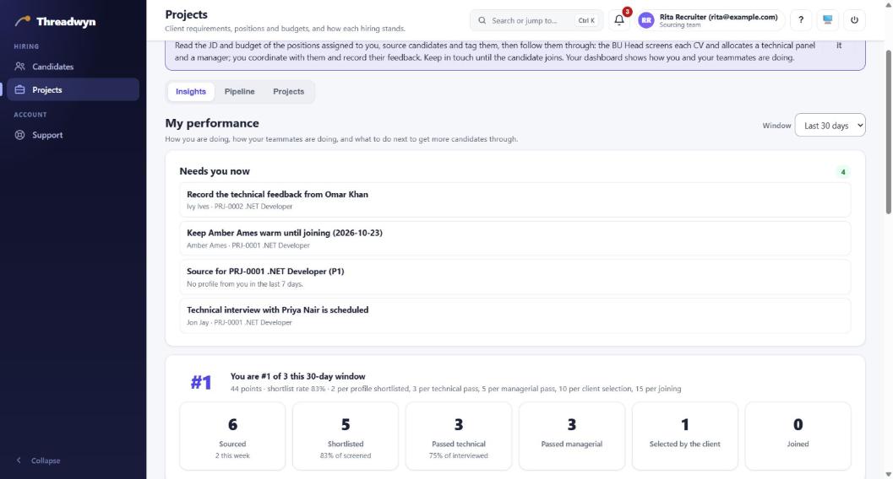
Task: Click the monitor theme icon
Action: [x=827, y=20]
